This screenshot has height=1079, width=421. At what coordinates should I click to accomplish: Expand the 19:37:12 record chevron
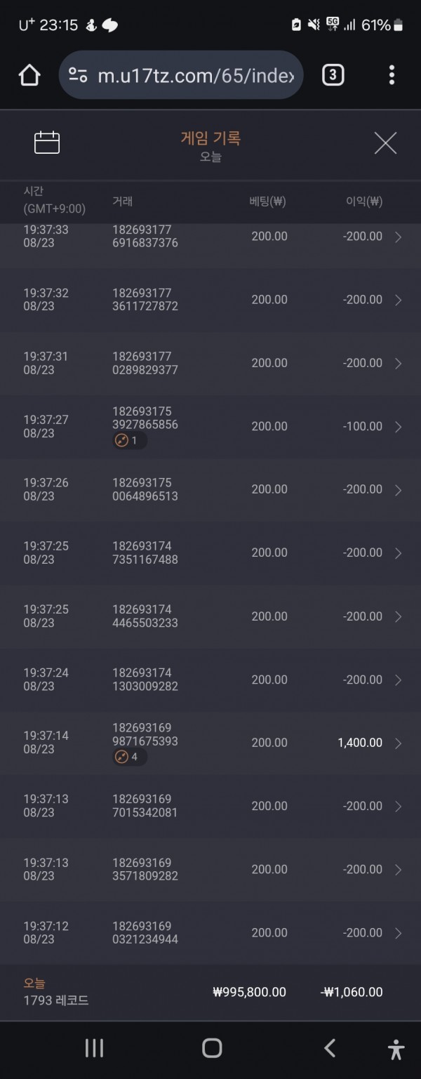tap(398, 933)
